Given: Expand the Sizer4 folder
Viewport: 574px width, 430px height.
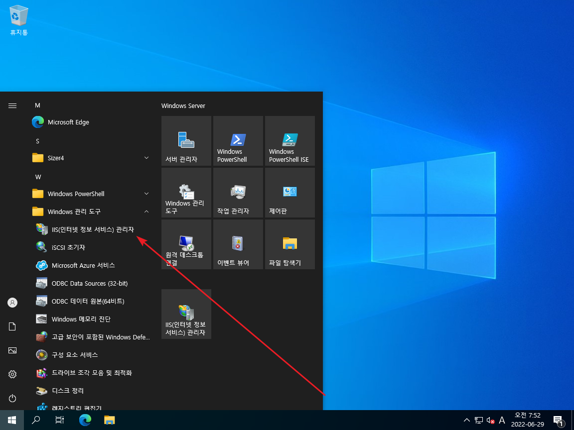Looking at the screenshot, I should [92, 158].
